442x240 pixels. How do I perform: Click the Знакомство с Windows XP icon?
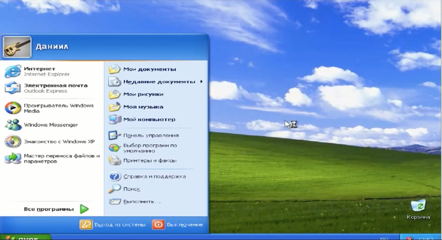tap(13, 141)
